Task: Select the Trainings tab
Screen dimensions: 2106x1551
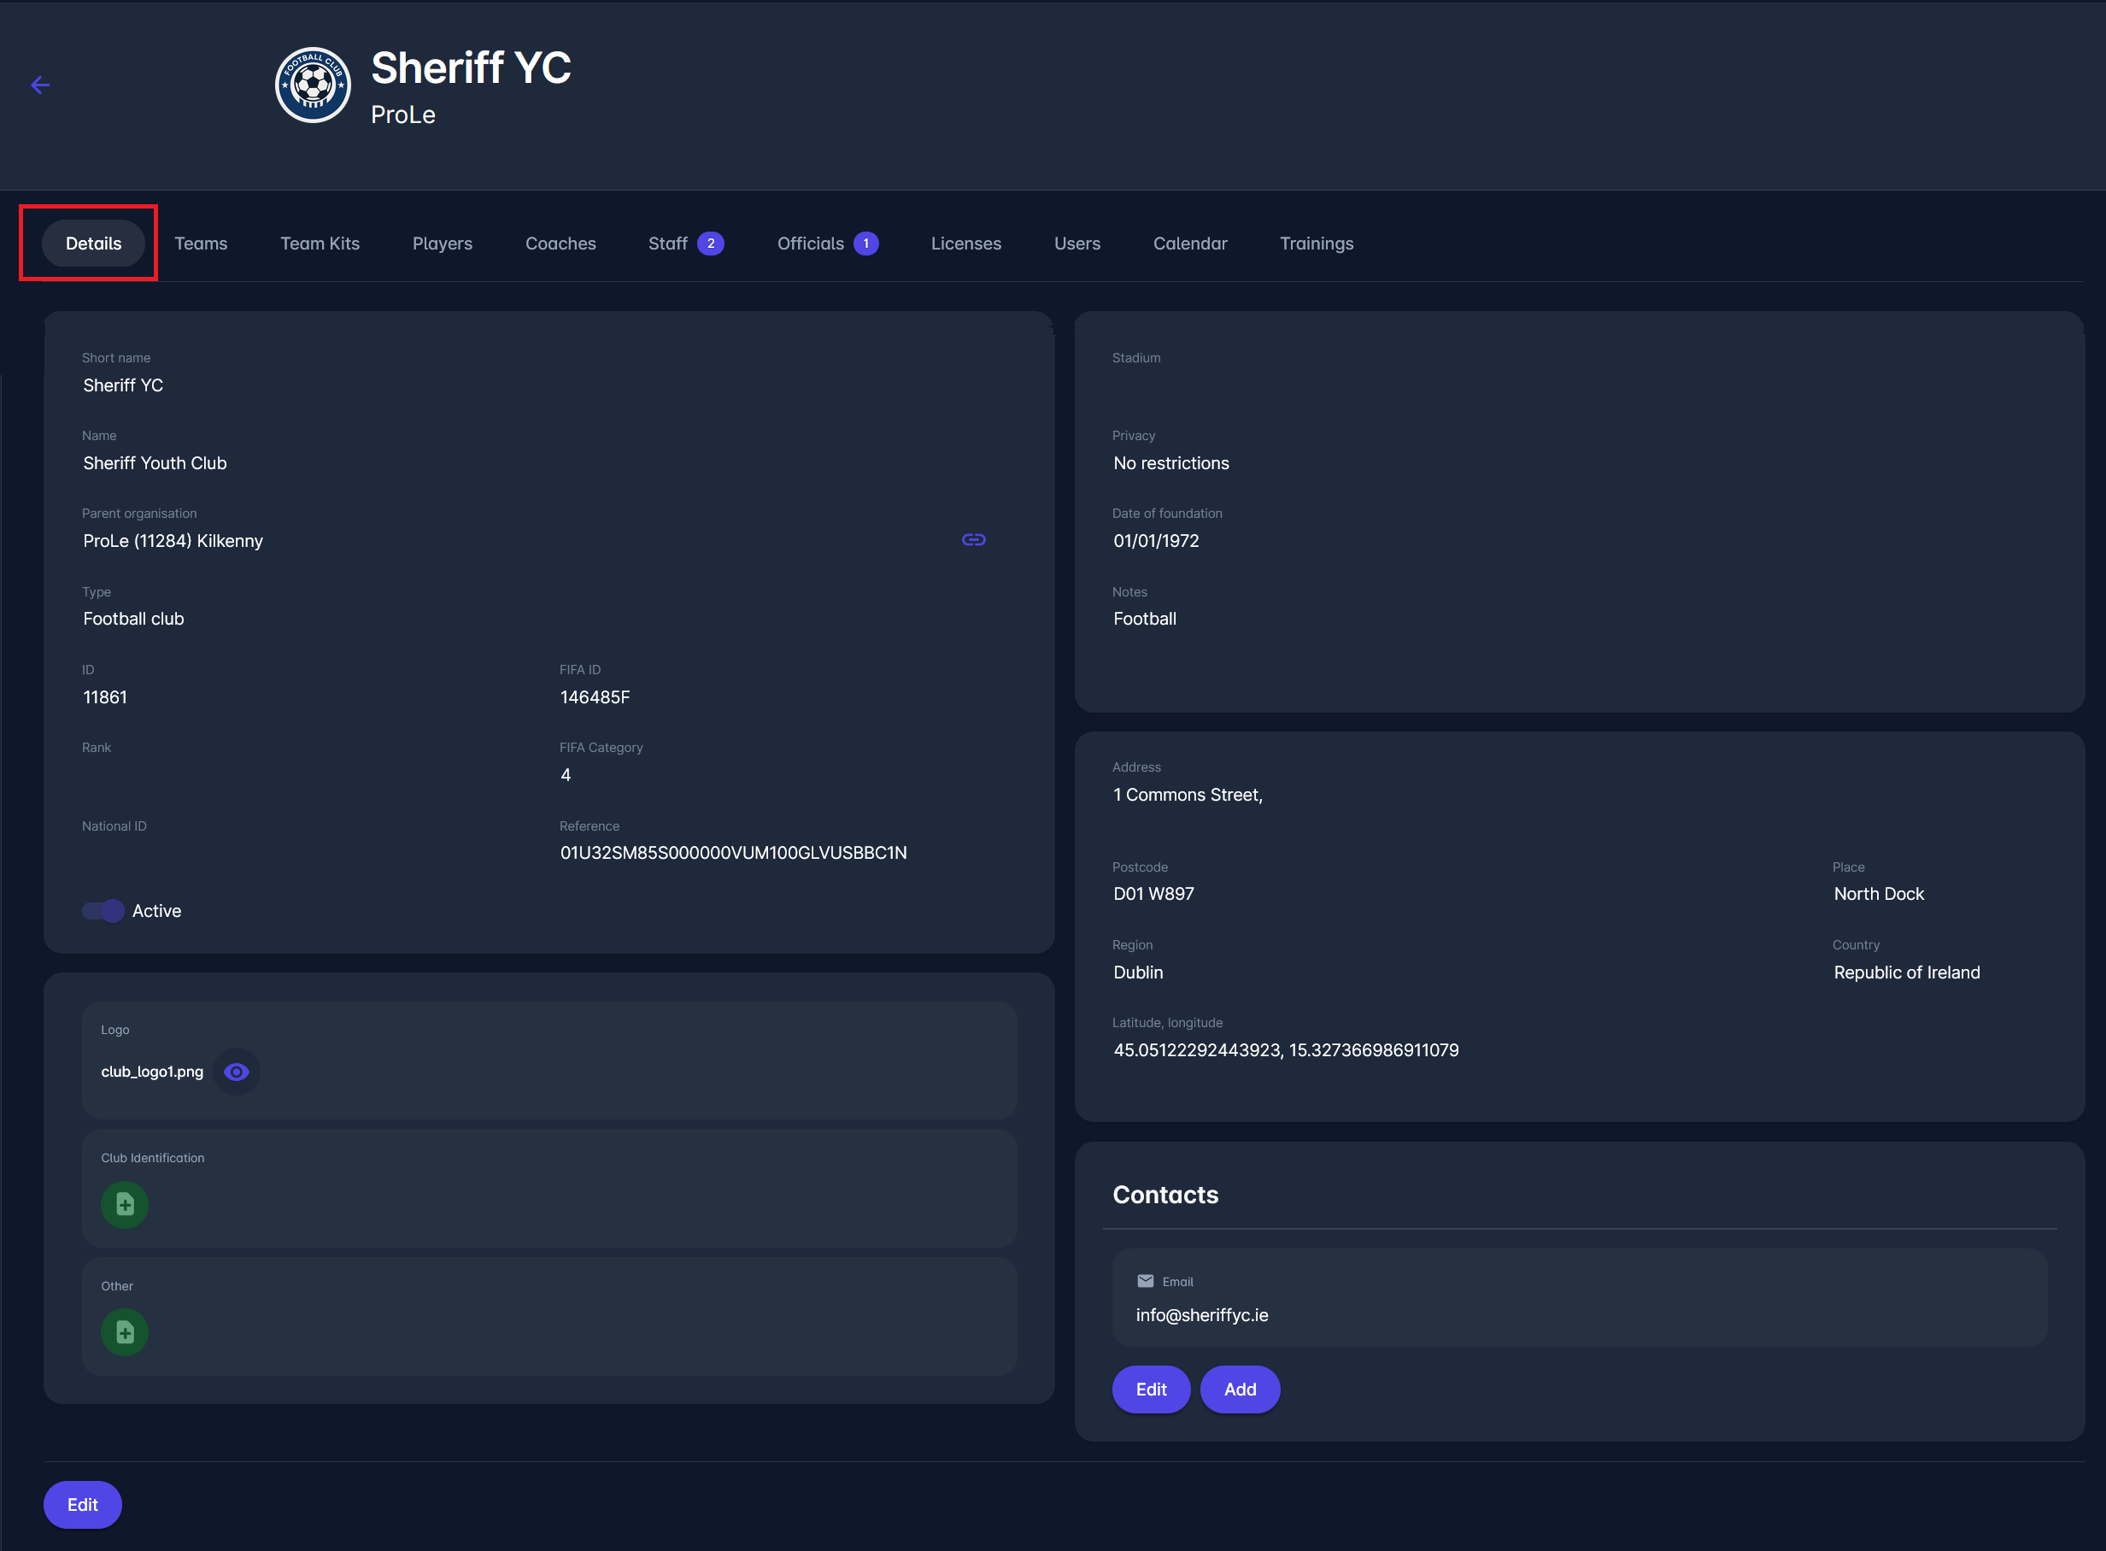Action: tap(1316, 244)
